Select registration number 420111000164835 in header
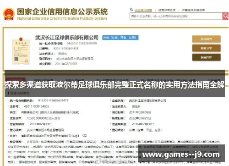Image resolution: width=229 pixels, height=166 pixels. click(66, 49)
